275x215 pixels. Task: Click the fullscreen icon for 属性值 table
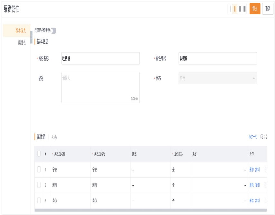coord(266,137)
